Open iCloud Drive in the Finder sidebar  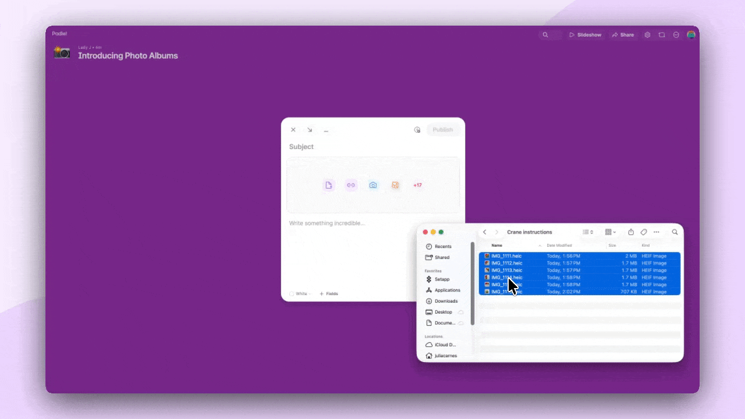click(446, 345)
